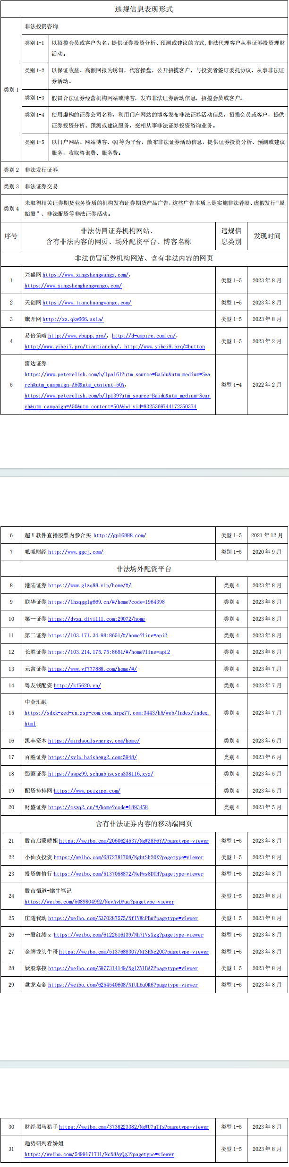This screenshot has width=289, height=1167.
Task: Open the 呱呱财经 ggcj.com link
Action: pyautogui.click(x=76, y=552)
